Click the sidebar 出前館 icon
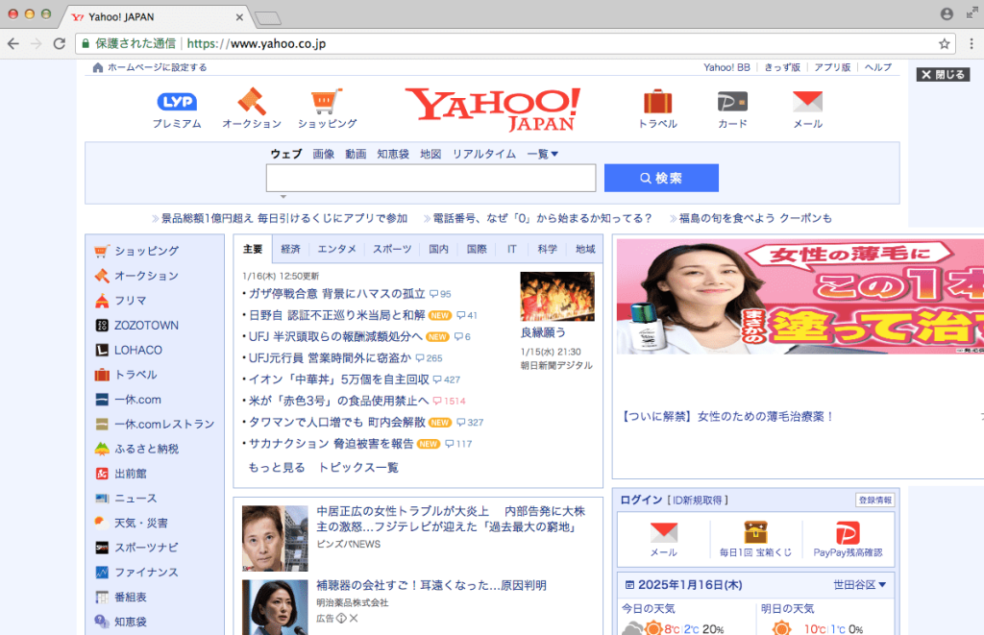This screenshot has width=984, height=635. coord(102,473)
